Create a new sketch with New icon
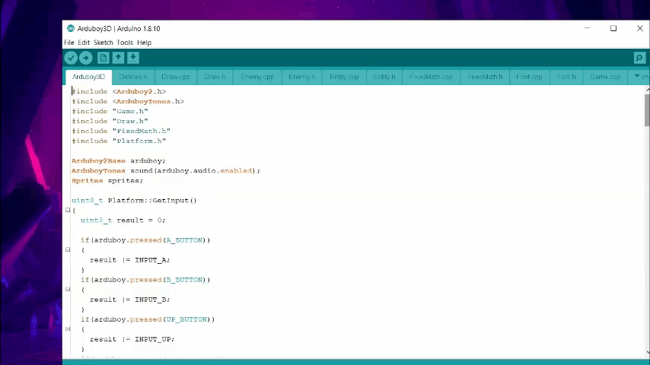 104,58
